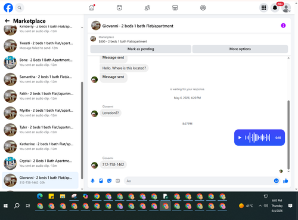Open the purple conversation info icon

click(283, 26)
